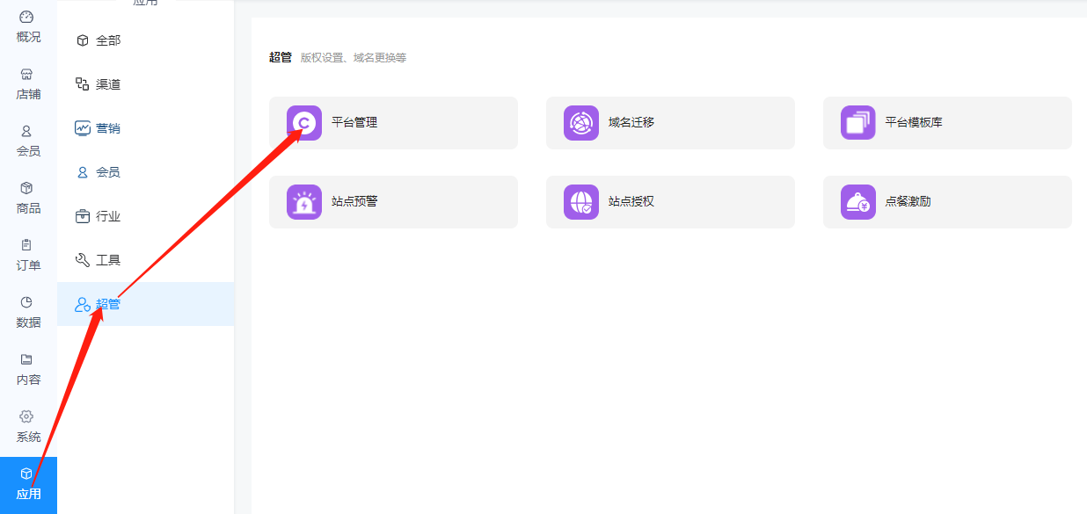Open the 点餐激励 card label
The width and height of the screenshot is (1087, 514).
click(908, 201)
